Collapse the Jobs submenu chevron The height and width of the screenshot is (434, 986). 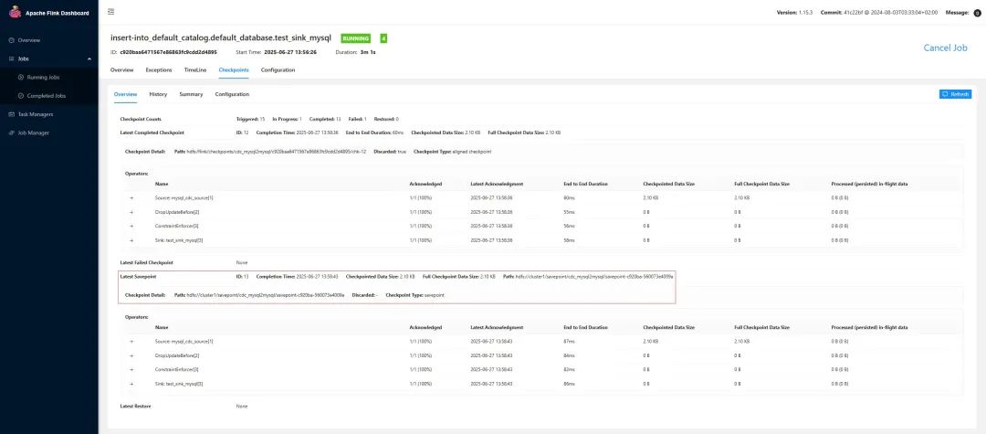[x=89, y=58]
